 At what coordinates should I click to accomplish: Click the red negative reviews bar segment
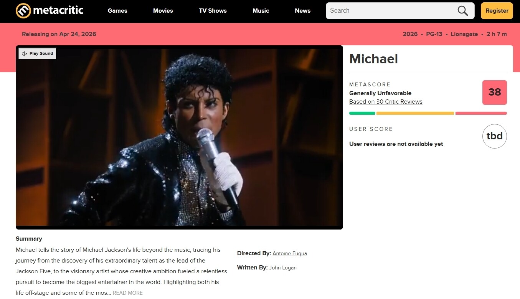(x=481, y=113)
